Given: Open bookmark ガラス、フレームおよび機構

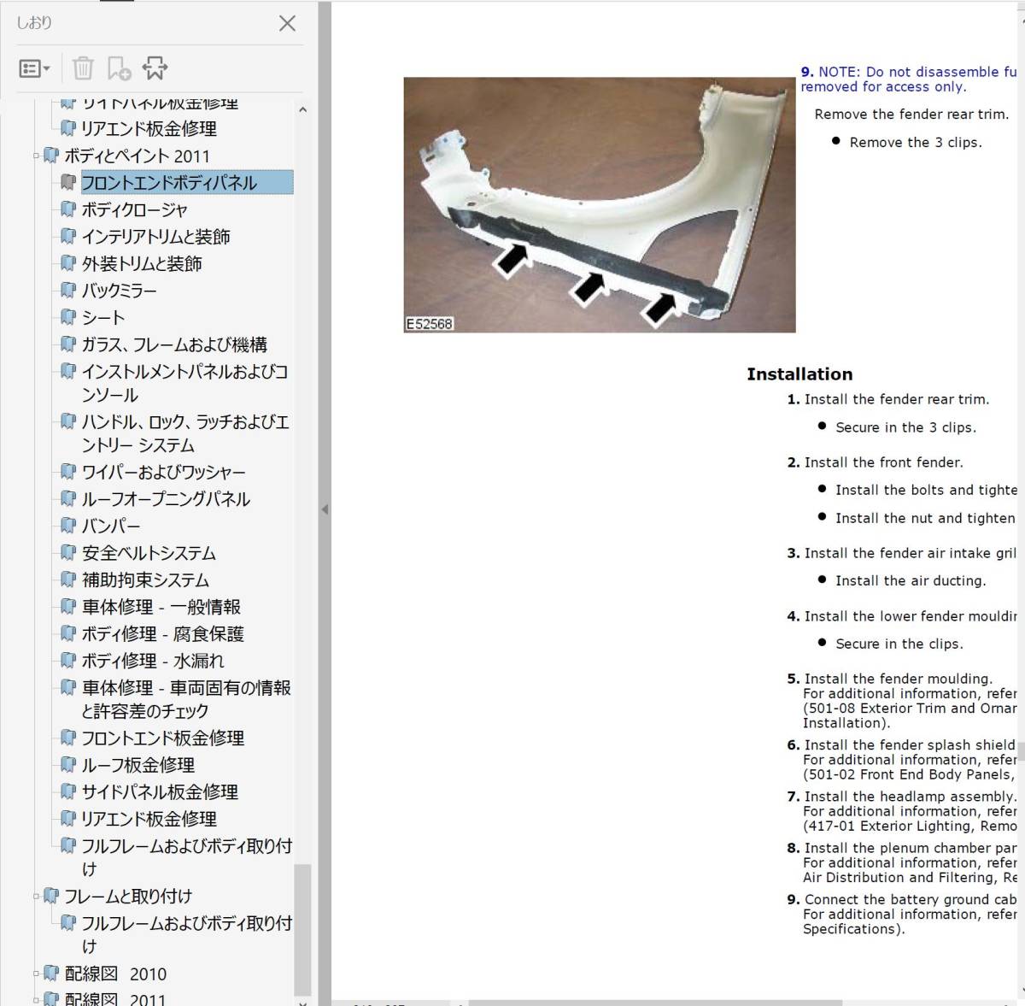Looking at the screenshot, I should coord(174,344).
